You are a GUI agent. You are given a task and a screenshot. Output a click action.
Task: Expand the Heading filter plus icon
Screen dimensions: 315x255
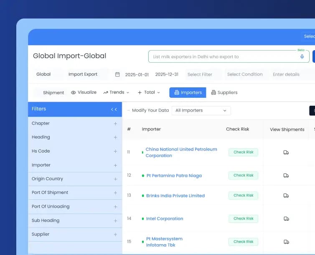pyautogui.click(x=115, y=137)
